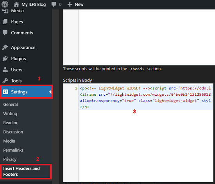
Task: Click the allowtransparency code line
Action: pyautogui.click(x=145, y=101)
